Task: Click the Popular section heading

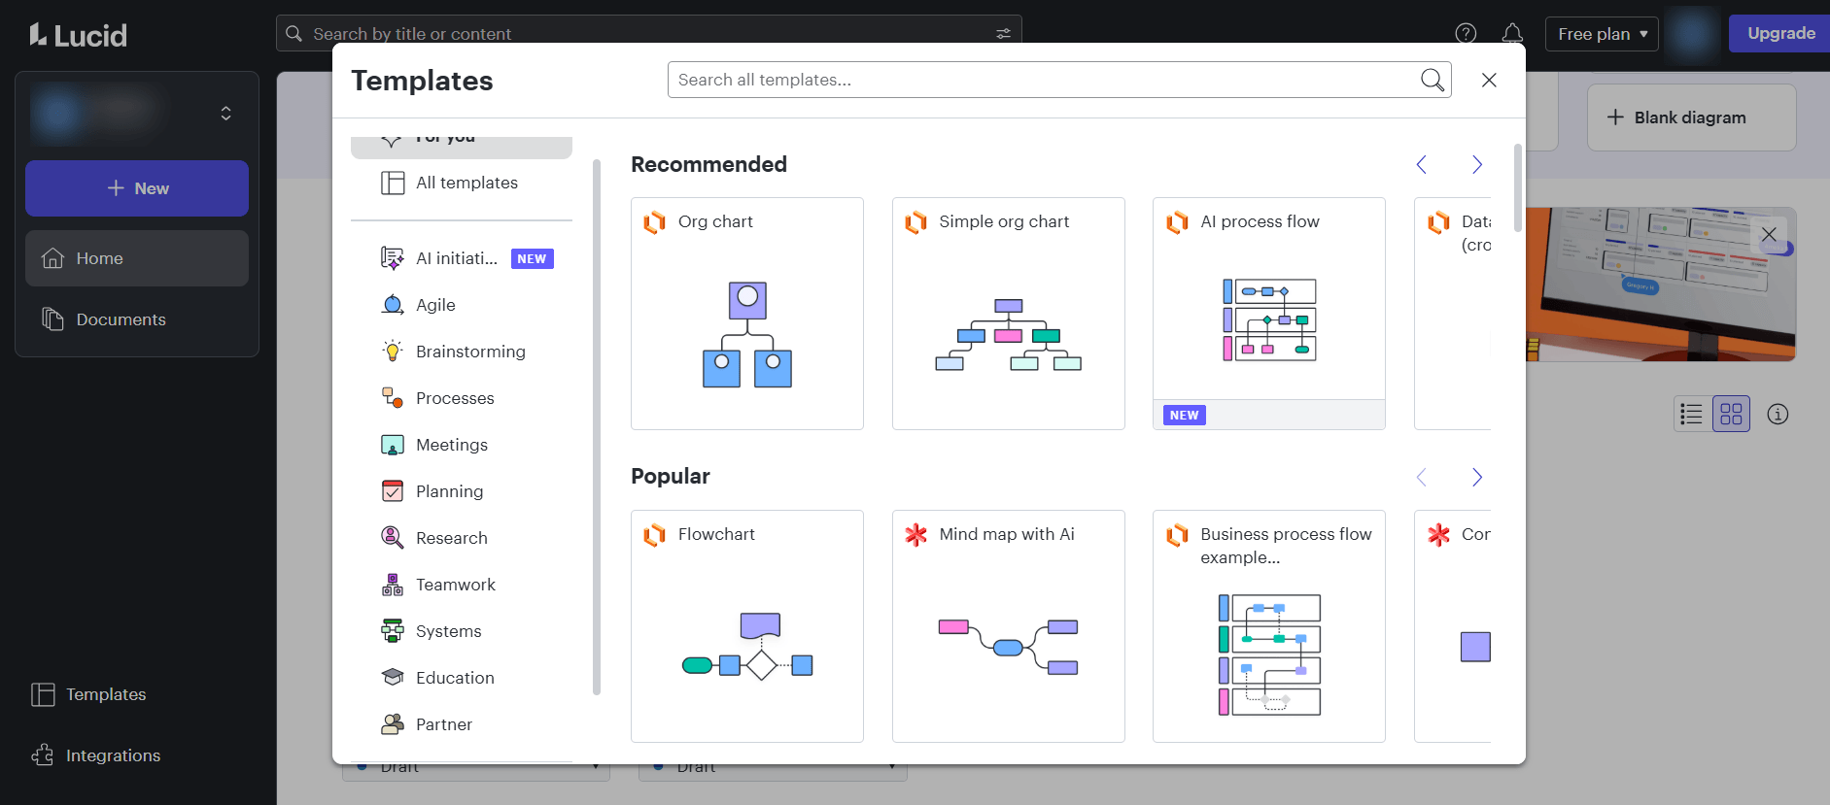Action: [671, 476]
